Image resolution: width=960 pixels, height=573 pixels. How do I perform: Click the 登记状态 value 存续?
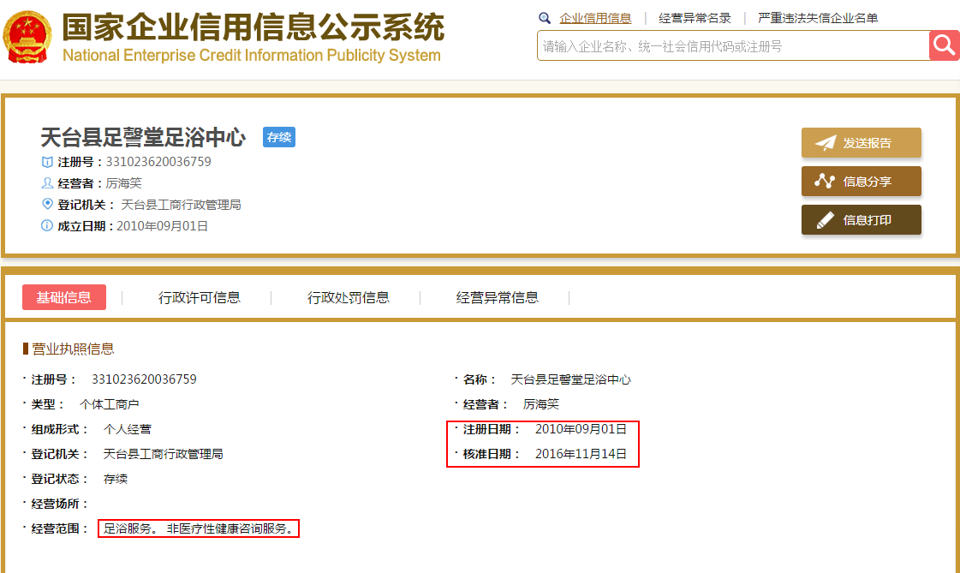coord(116,479)
